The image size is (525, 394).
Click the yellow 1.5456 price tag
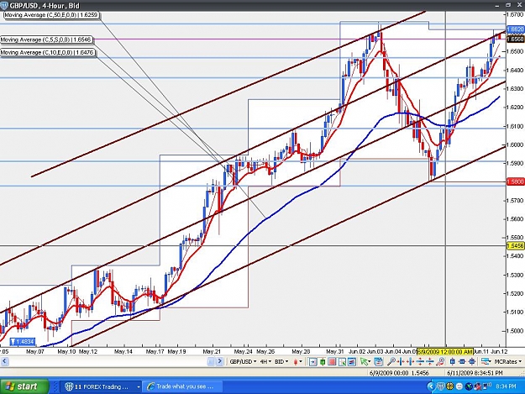coord(516,245)
